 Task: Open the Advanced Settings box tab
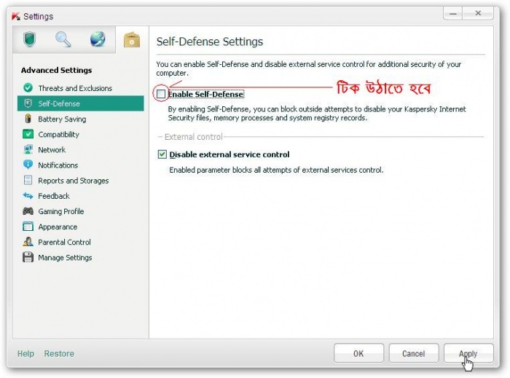coord(132,40)
